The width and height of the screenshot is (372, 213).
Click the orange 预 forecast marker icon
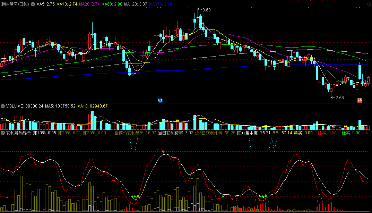coord(360,101)
